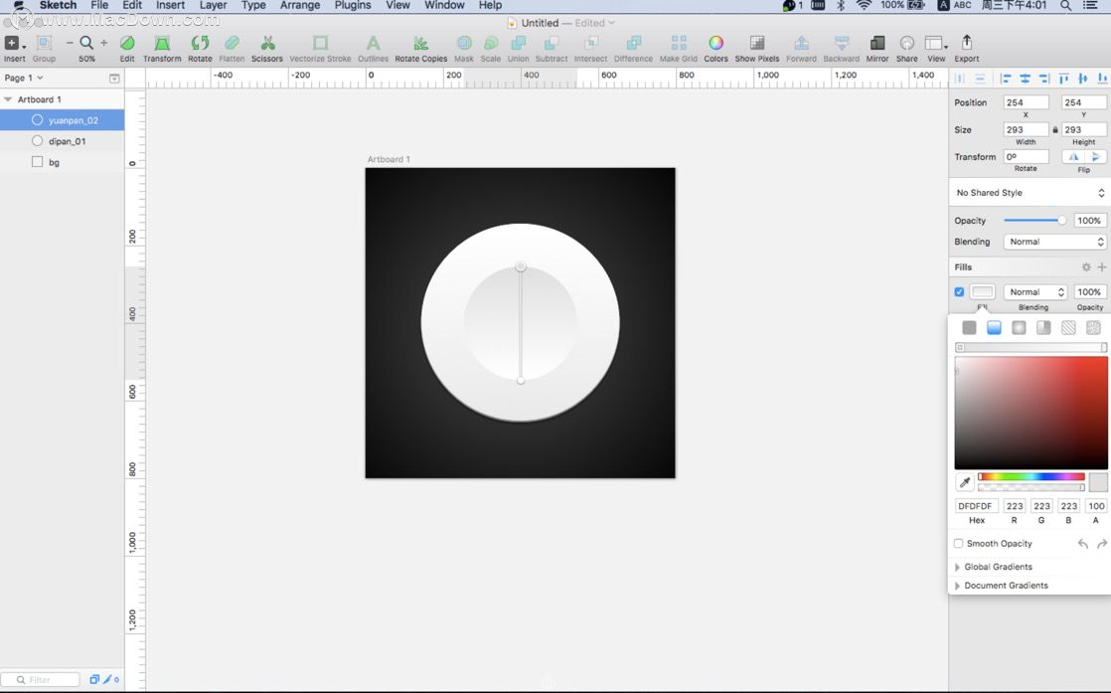Open the layer Blending mode dropdown

(1055, 242)
